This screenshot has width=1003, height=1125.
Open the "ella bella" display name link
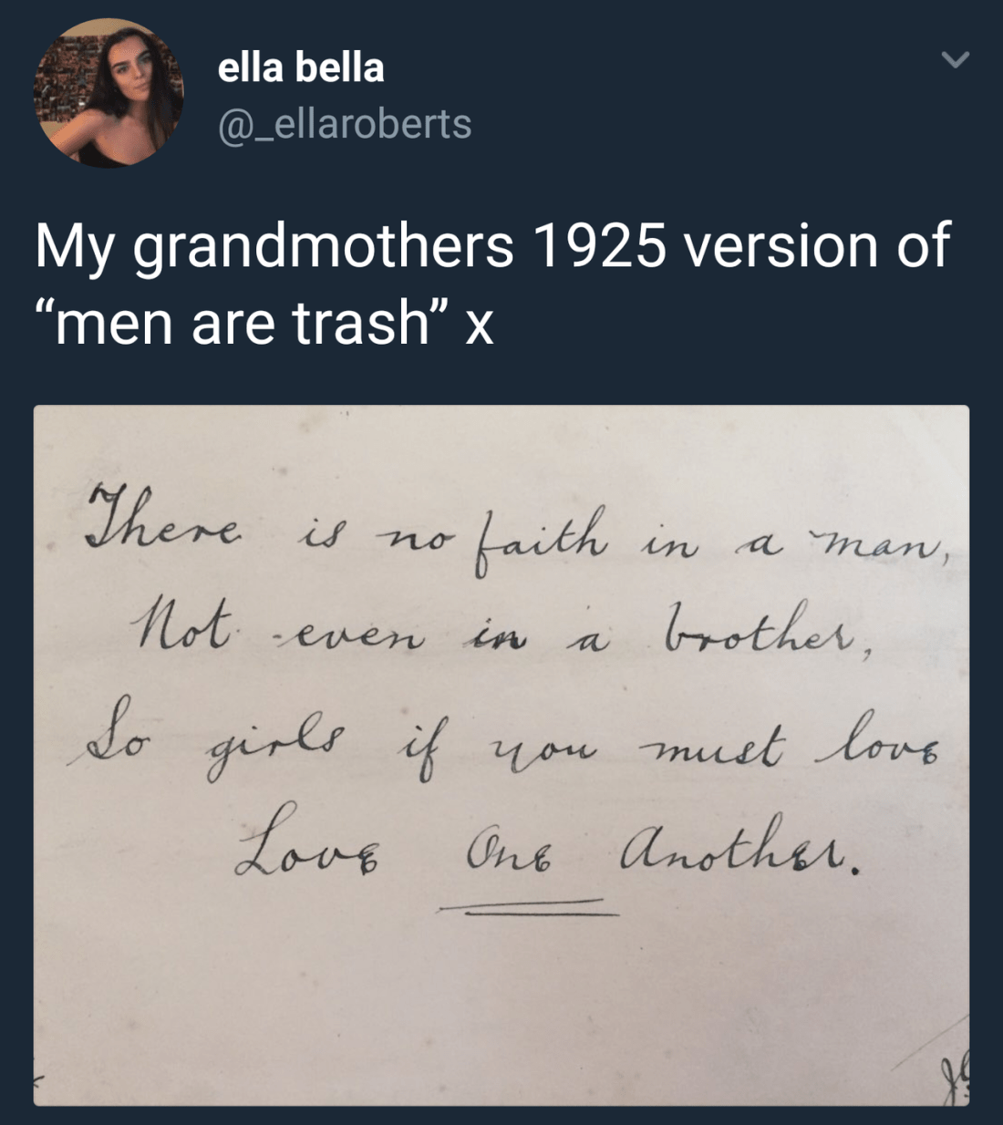(301, 67)
